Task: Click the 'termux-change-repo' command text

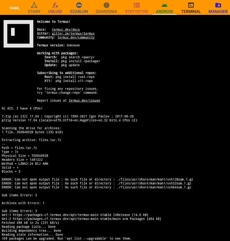Action: point(63,93)
